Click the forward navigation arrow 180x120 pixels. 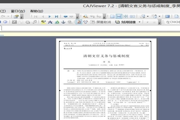click(71, 16)
